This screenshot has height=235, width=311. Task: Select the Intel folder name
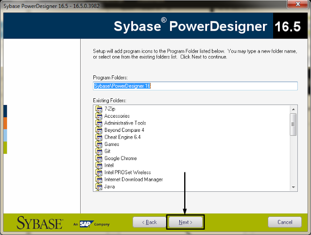(x=109, y=165)
